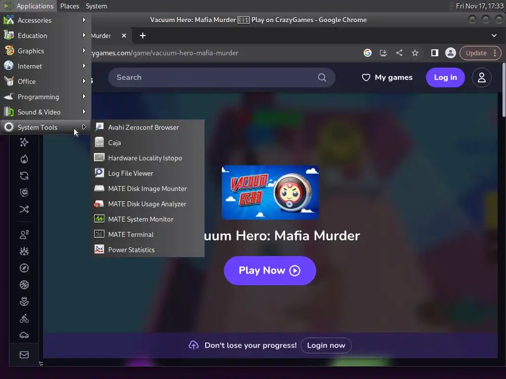Viewport: 506px width, 379px height.
Task: Click the Log in button
Action: coord(445,77)
